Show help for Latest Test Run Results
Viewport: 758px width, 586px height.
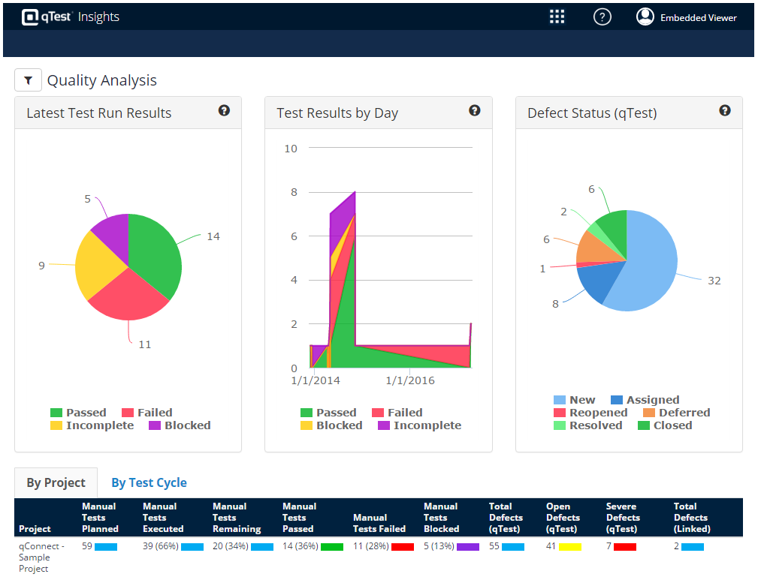224,110
